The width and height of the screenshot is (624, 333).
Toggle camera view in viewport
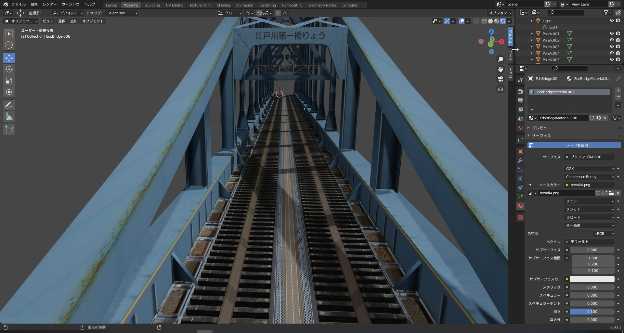(x=500, y=79)
